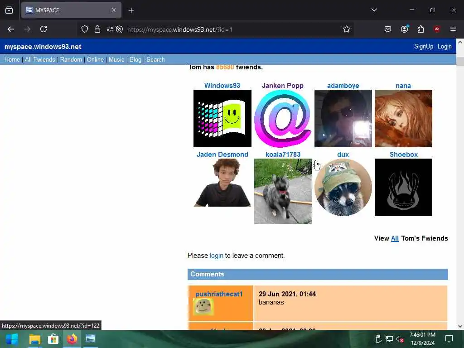Open the Login link in the header
The image size is (464, 348).
click(x=445, y=47)
